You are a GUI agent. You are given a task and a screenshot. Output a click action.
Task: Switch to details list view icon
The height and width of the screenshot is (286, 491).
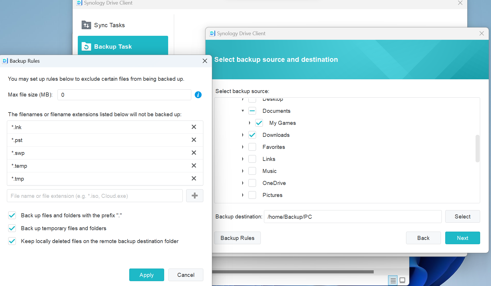point(393,281)
